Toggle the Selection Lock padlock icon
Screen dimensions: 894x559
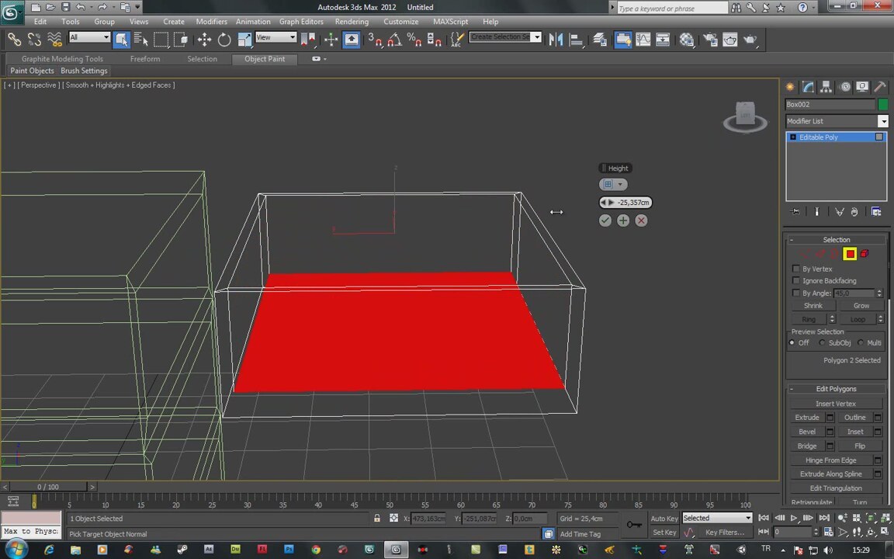(x=377, y=519)
